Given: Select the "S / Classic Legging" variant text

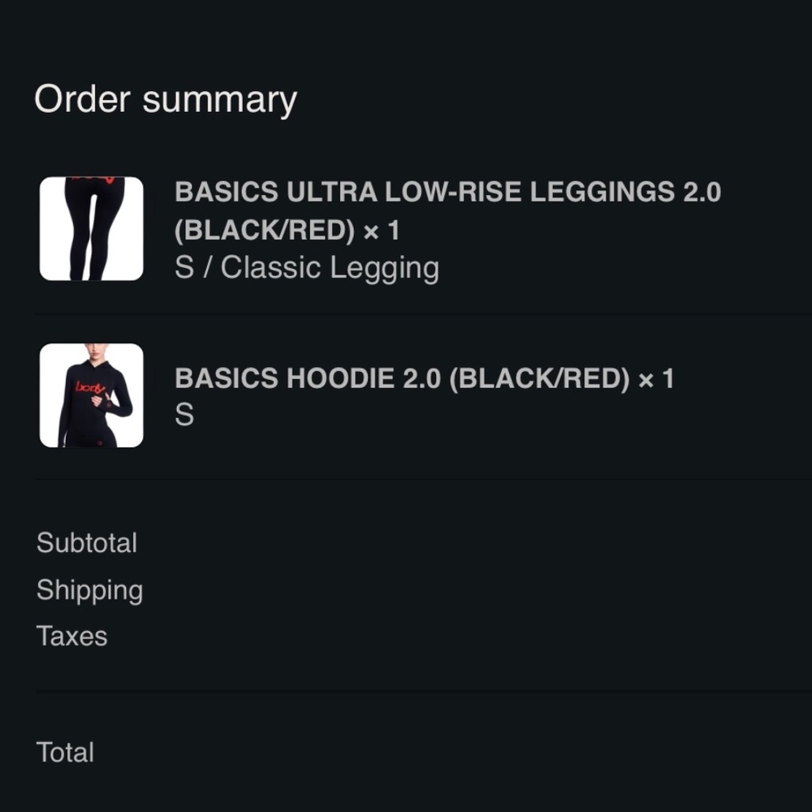Looking at the screenshot, I should [307, 268].
